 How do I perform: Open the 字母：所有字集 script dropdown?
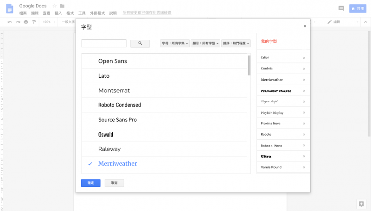pos(175,43)
